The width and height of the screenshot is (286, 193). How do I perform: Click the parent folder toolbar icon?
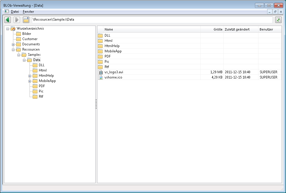(26, 20)
